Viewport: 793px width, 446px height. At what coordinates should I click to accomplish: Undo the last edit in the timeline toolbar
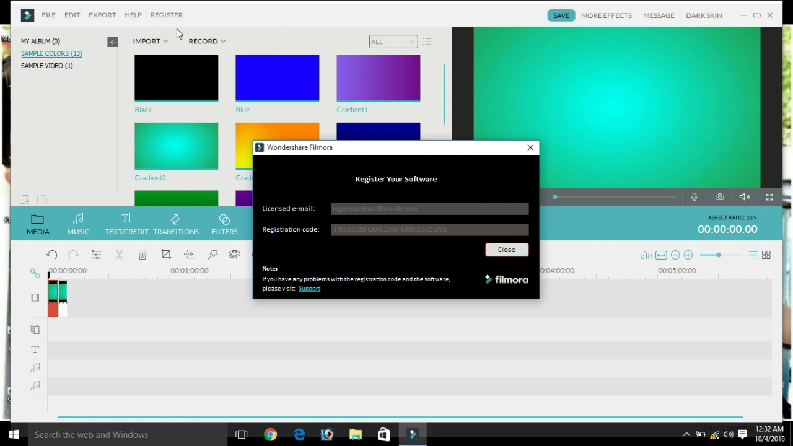click(51, 255)
